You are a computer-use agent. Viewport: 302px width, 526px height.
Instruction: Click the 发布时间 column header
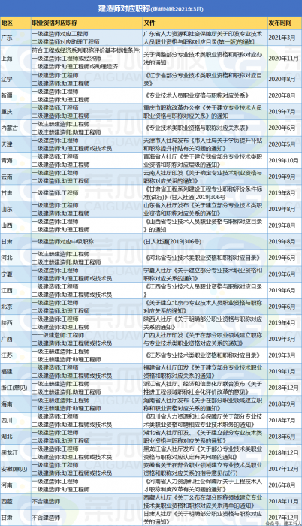(x=285, y=23)
